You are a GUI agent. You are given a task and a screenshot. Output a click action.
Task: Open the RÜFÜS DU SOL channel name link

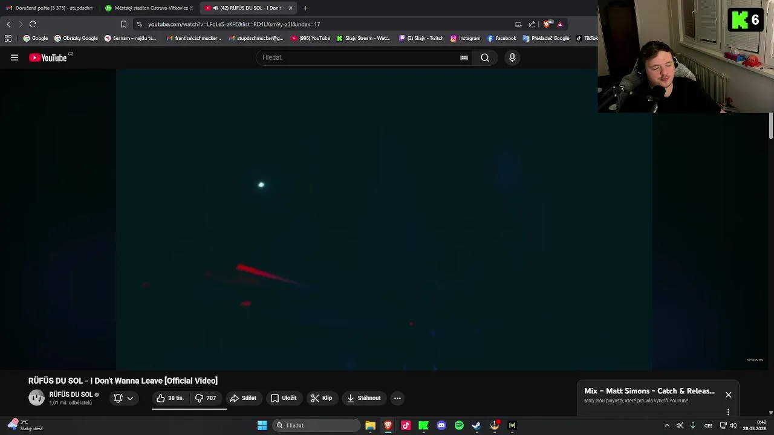click(x=71, y=395)
